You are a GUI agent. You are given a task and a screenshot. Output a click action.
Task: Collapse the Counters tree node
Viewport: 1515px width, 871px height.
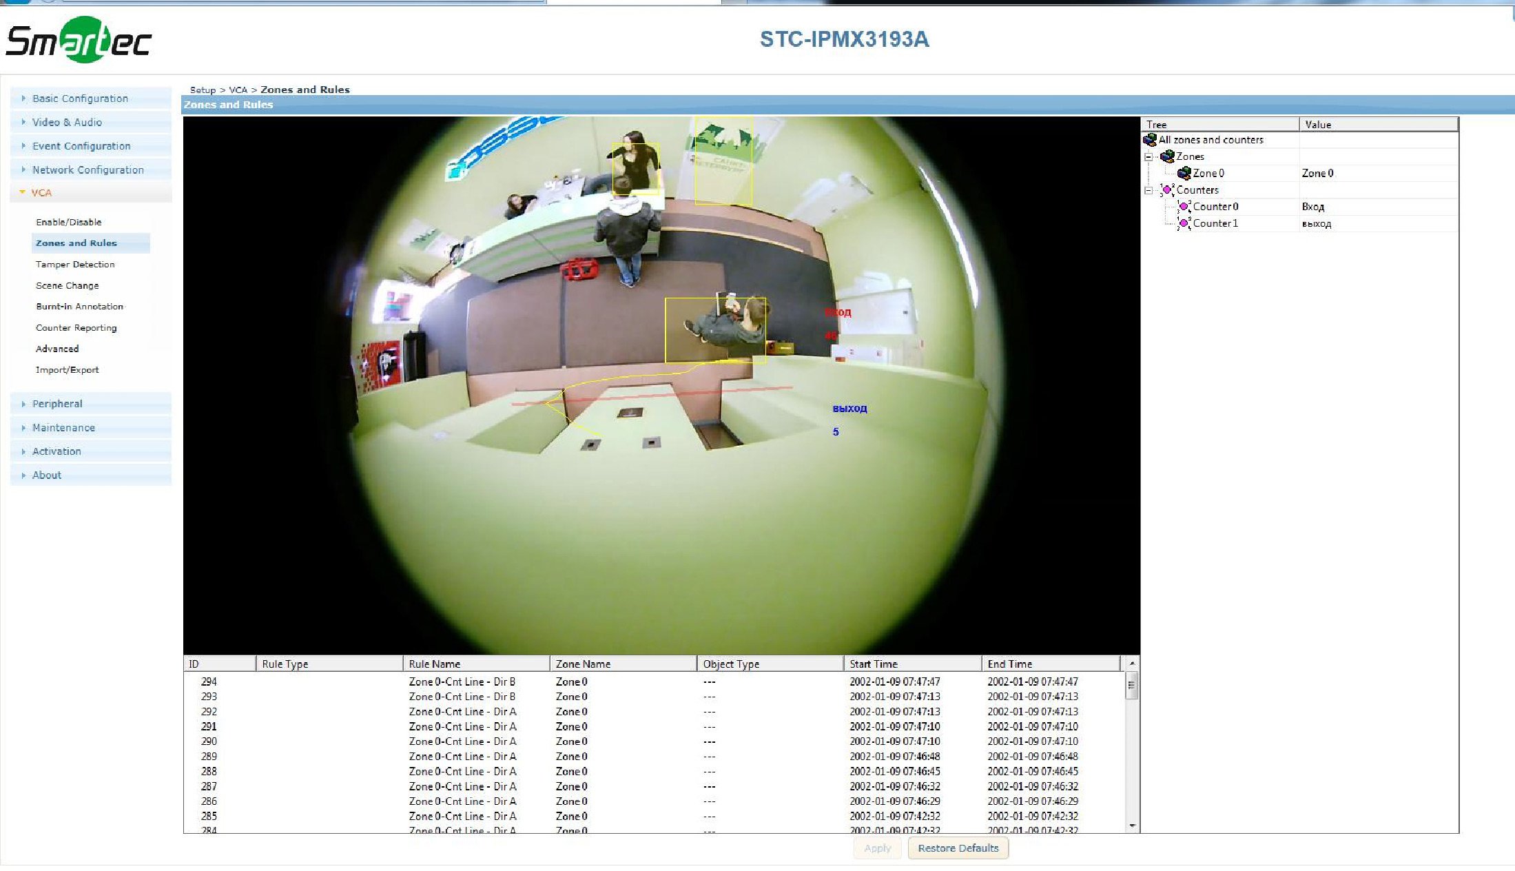1148,190
